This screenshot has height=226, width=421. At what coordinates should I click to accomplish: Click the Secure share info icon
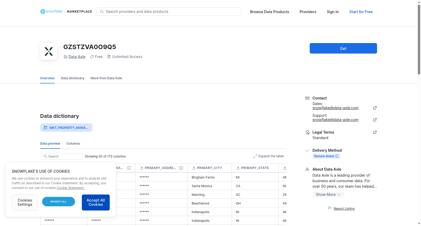click(337, 156)
